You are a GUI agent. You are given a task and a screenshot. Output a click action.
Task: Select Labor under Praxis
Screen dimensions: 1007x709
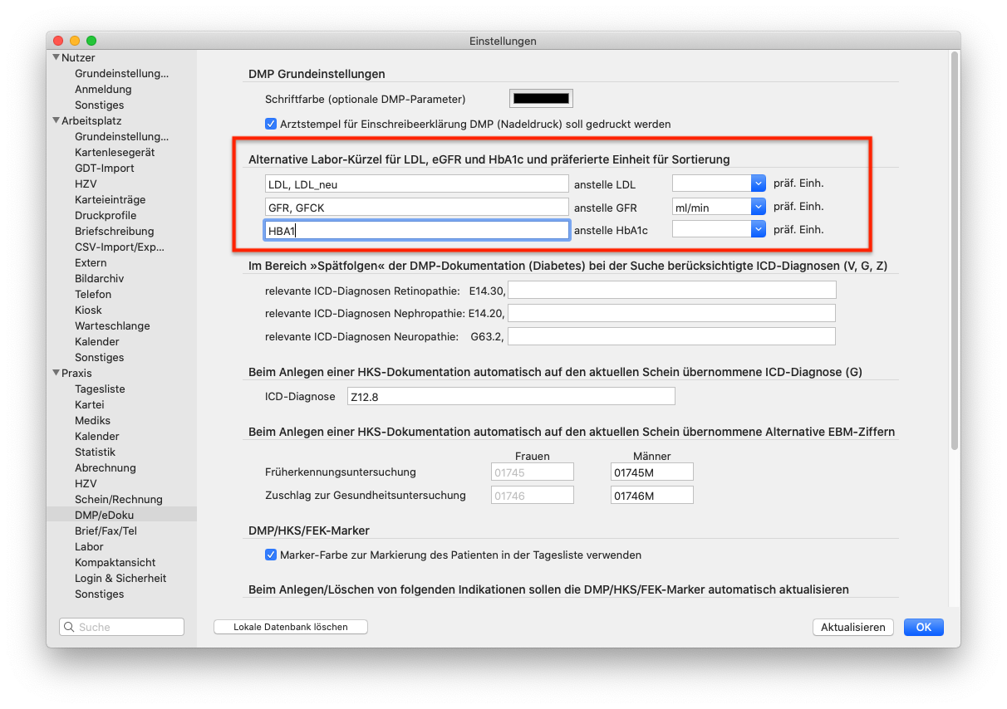point(89,547)
